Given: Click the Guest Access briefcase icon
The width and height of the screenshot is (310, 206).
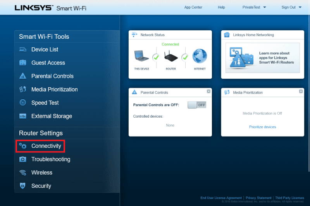Looking at the screenshot, I should pos(23,63).
